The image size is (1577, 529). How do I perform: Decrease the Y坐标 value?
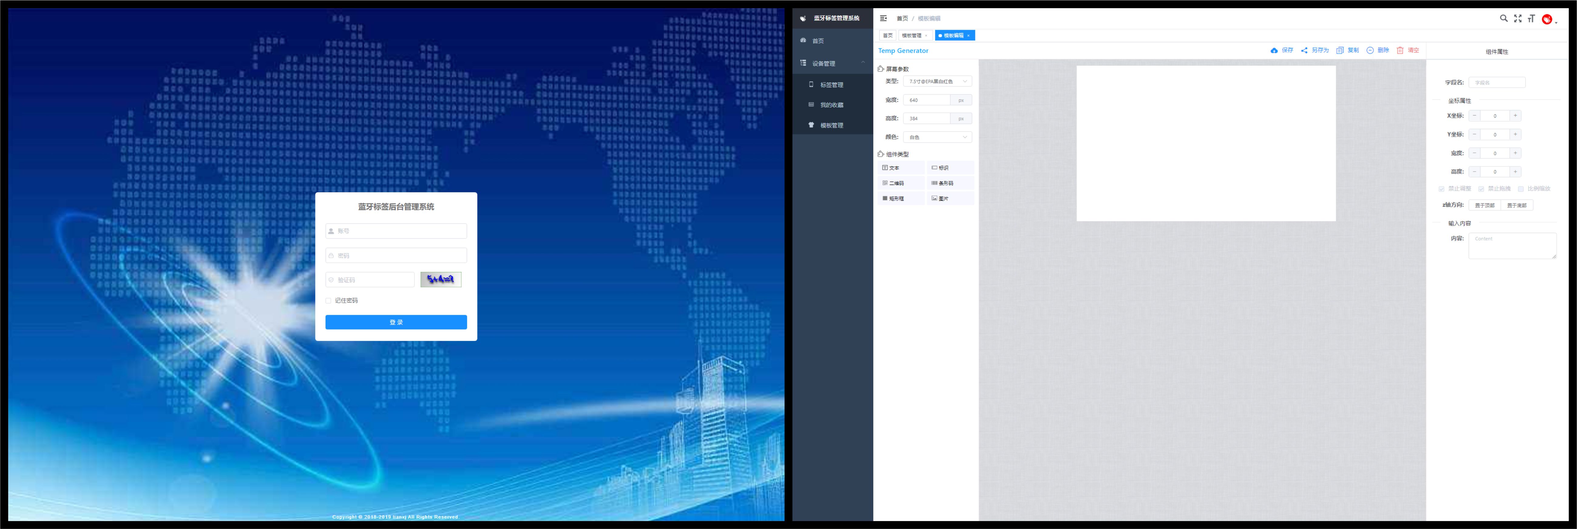click(x=1474, y=135)
